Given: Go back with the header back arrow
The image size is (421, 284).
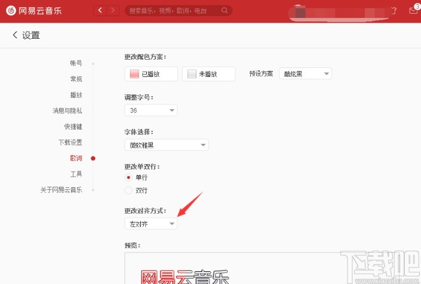Looking at the screenshot, I should tap(100, 11).
